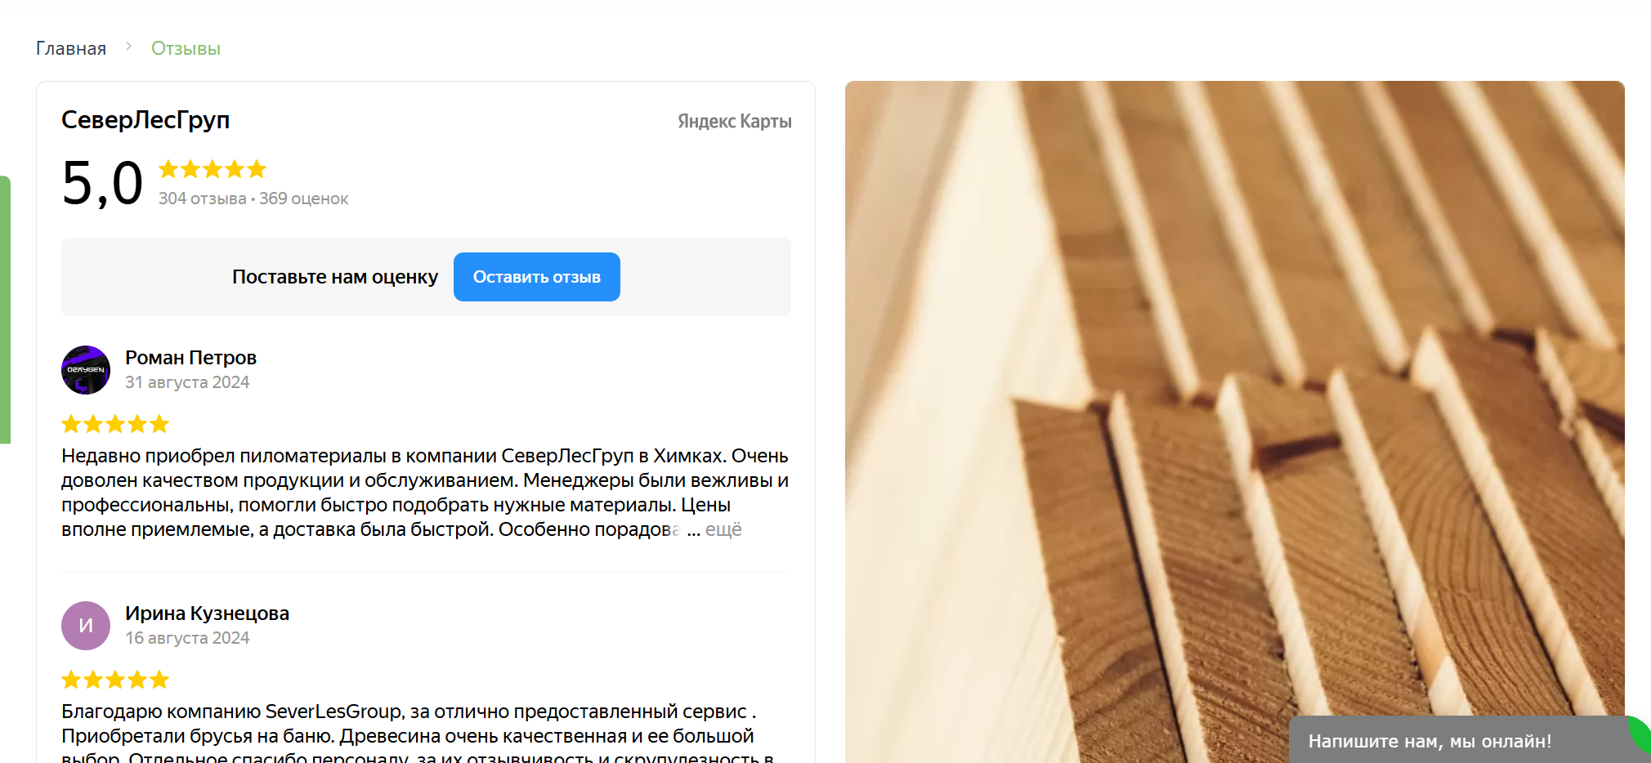Click the star rating on Roman Petrov's review
This screenshot has width=1651, height=763.
115,424
